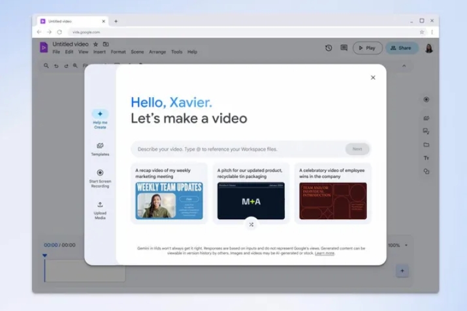Add a scene with the plus button
The image size is (467, 311).
click(402, 271)
